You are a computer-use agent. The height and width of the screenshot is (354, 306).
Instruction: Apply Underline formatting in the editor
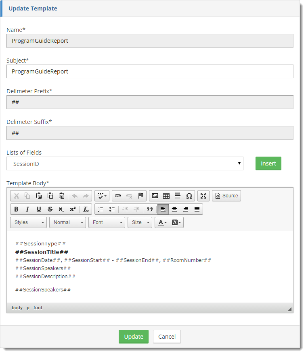pos(39,209)
